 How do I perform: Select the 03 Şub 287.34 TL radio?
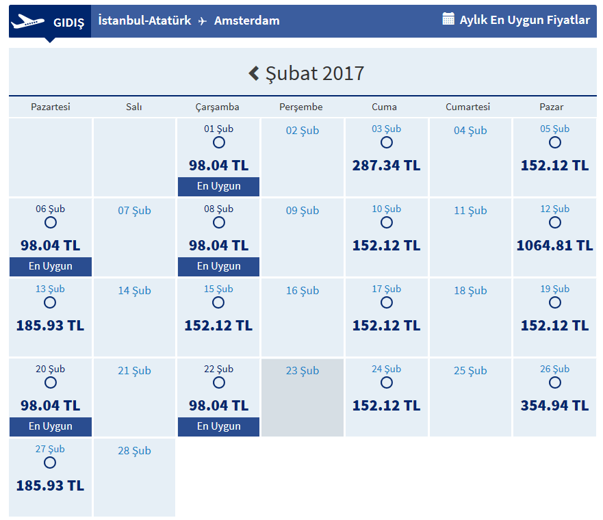point(387,142)
